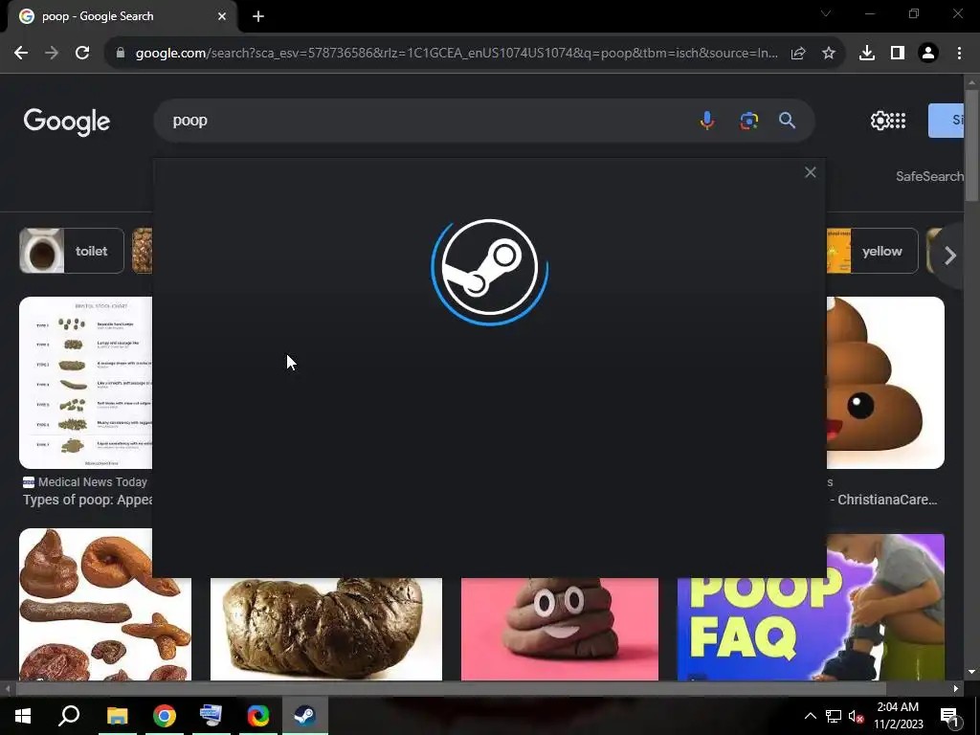Filter images by 'yellow' chip
This screenshot has height=735, width=980.
(872, 252)
